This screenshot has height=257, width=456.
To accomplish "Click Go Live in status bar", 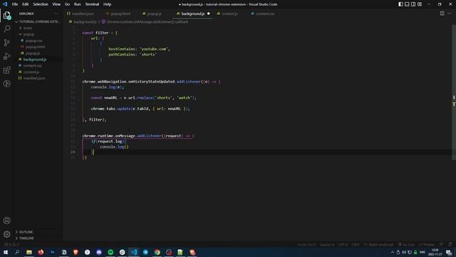I will [x=406, y=244].
